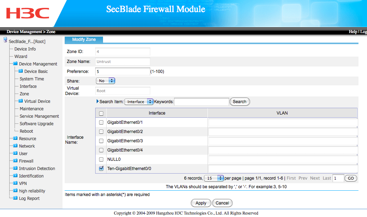
Task: Open the Search Item dropdown
Action: coord(139,102)
